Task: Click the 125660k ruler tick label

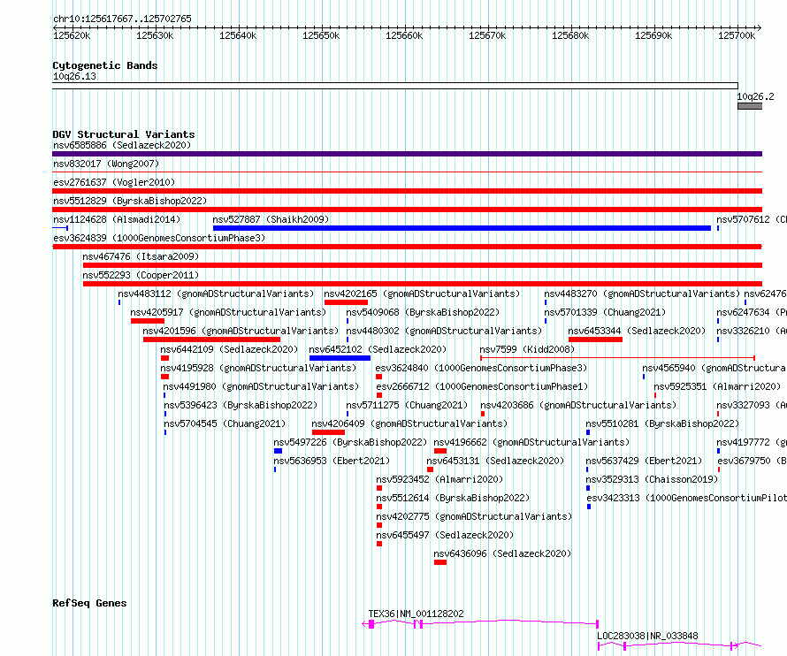Action: point(404,35)
